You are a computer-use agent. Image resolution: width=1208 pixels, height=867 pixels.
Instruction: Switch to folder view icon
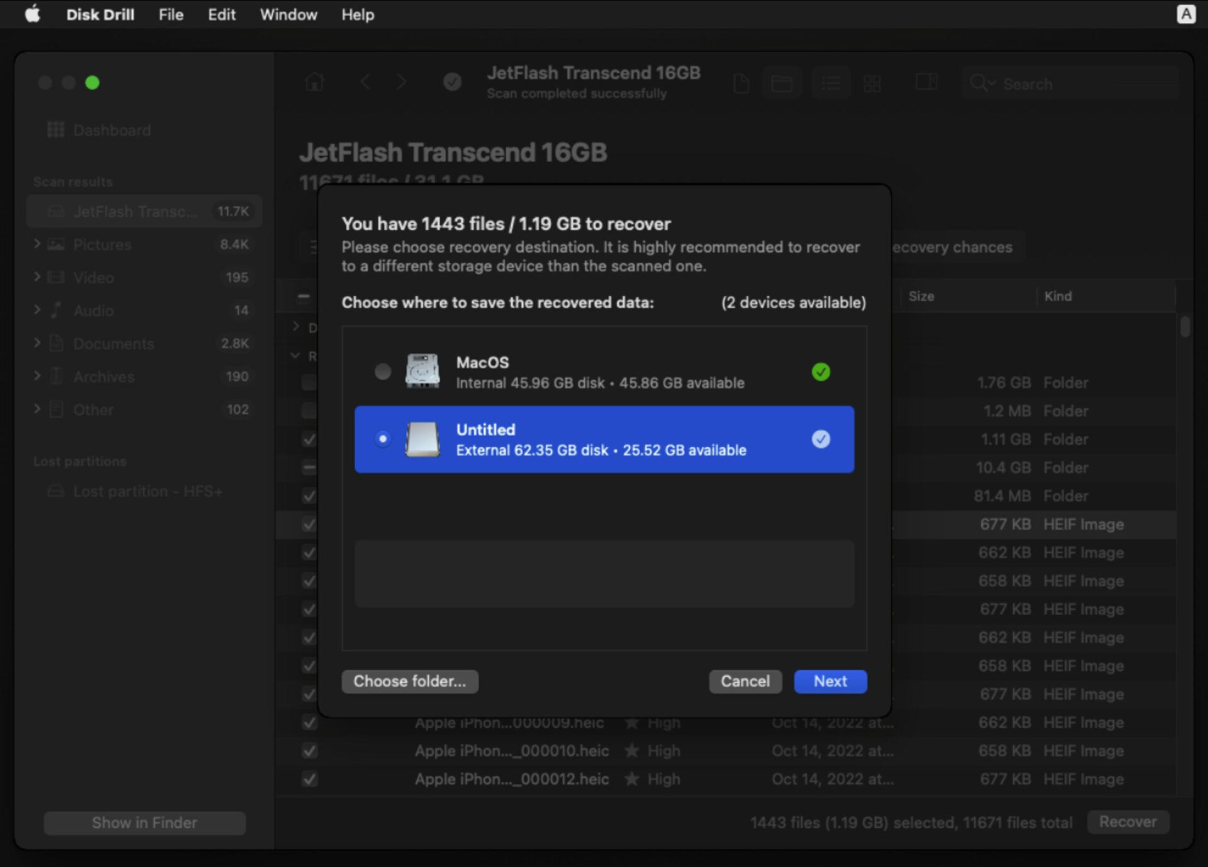tap(781, 83)
